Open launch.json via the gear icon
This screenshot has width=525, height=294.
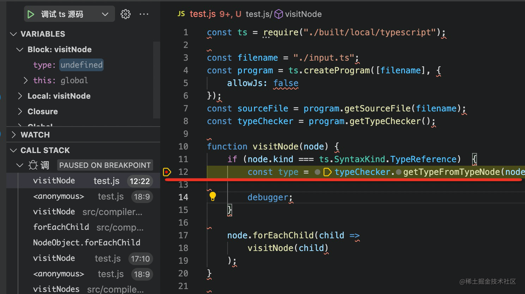point(126,14)
